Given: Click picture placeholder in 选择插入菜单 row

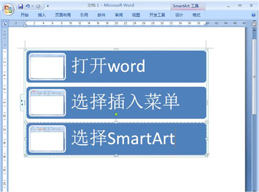Looking at the screenshot, I should [x=47, y=103].
